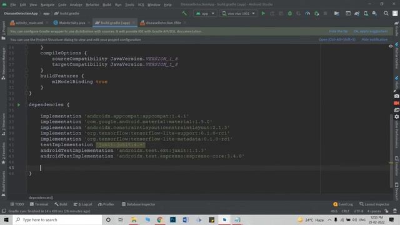Open the Logcat tool window
The image size is (400, 225).
click(x=82, y=204)
